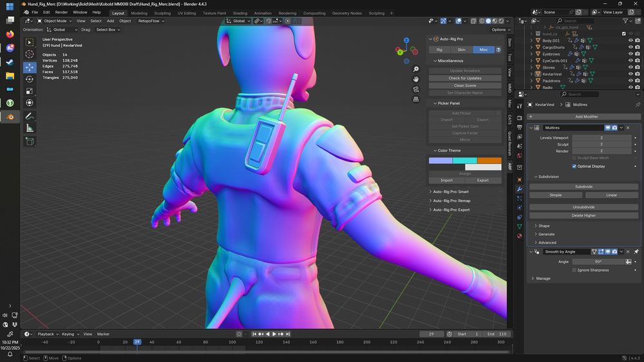Image resolution: width=644 pixels, height=362 pixels.
Task: Click the viewport zoom magnifier icon
Action: point(416,69)
